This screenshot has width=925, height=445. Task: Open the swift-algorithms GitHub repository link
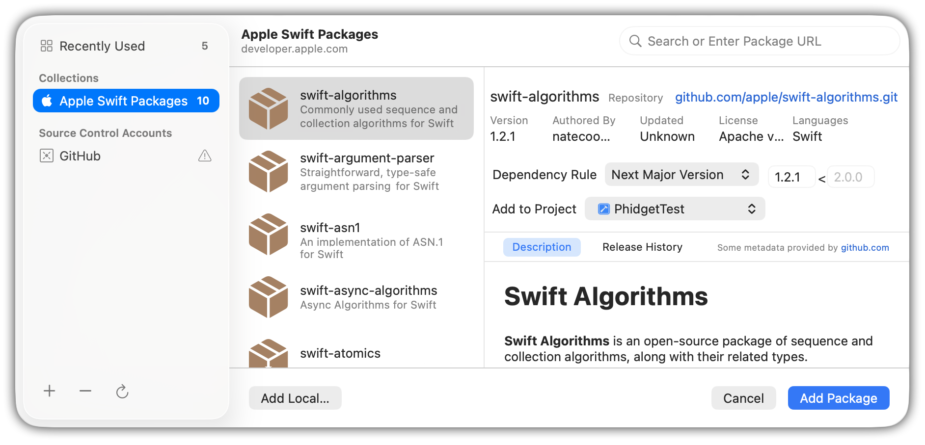tap(786, 97)
